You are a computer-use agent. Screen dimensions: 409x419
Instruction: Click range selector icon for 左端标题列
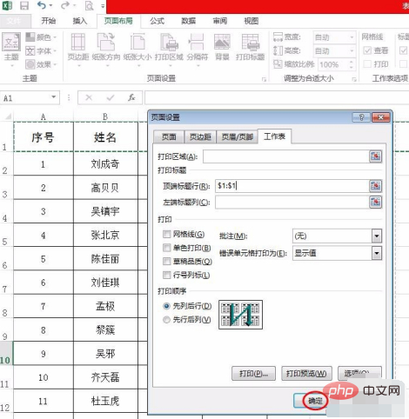pyautogui.click(x=375, y=202)
